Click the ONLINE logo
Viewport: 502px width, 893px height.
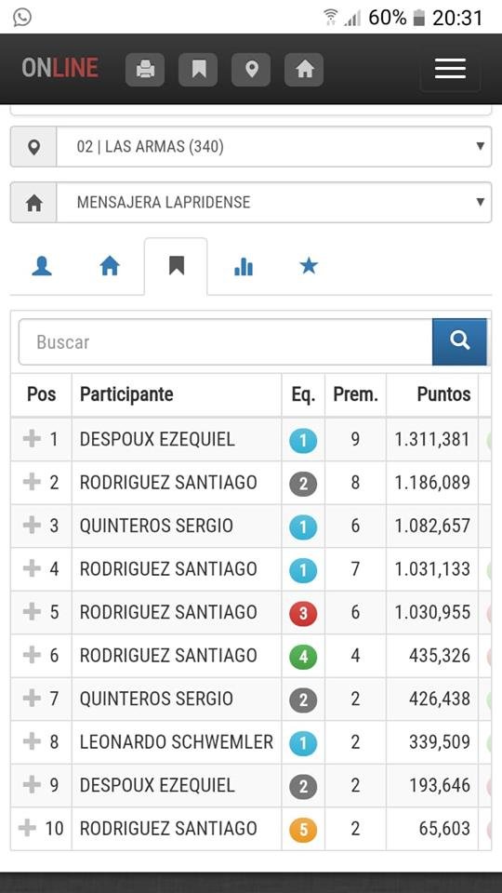click(x=59, y=68)
